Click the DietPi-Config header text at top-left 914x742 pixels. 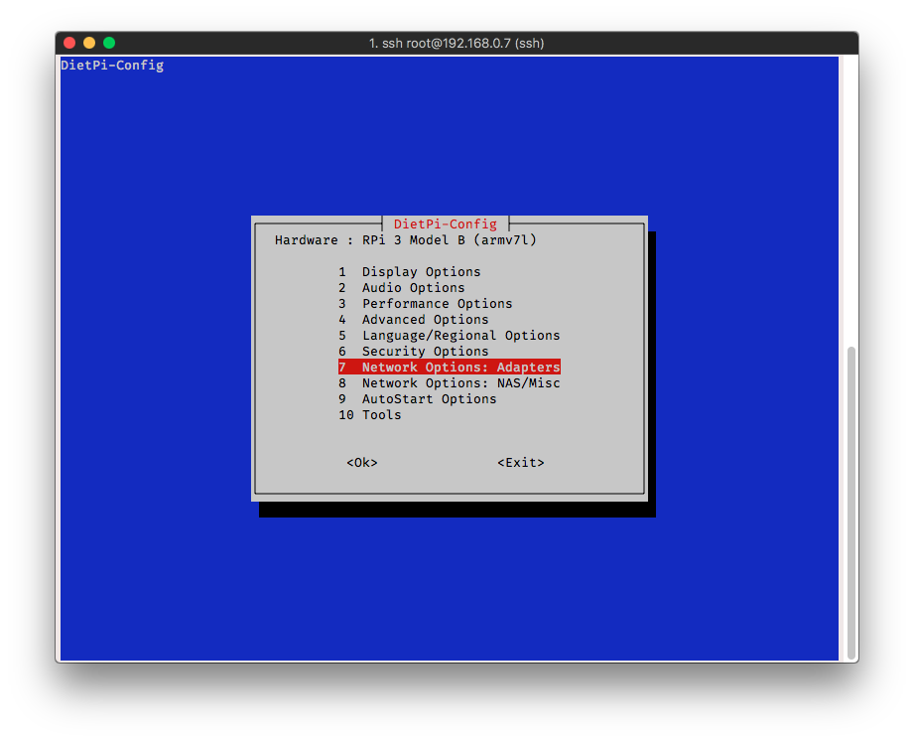point(112,66)
